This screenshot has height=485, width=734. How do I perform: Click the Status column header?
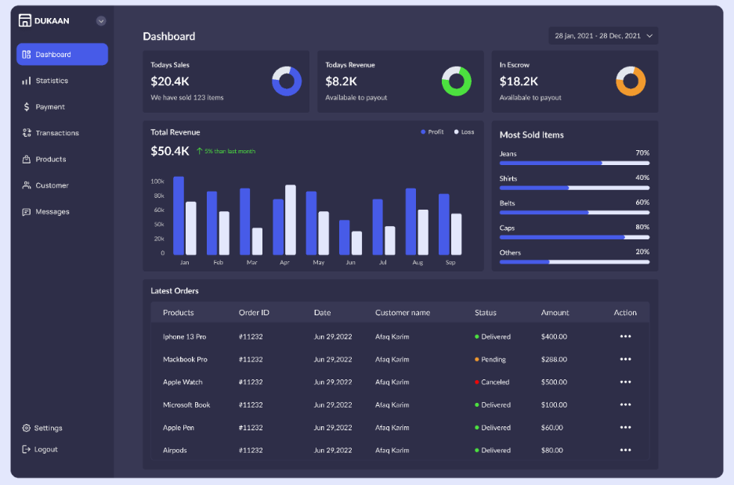pos(486,313)
